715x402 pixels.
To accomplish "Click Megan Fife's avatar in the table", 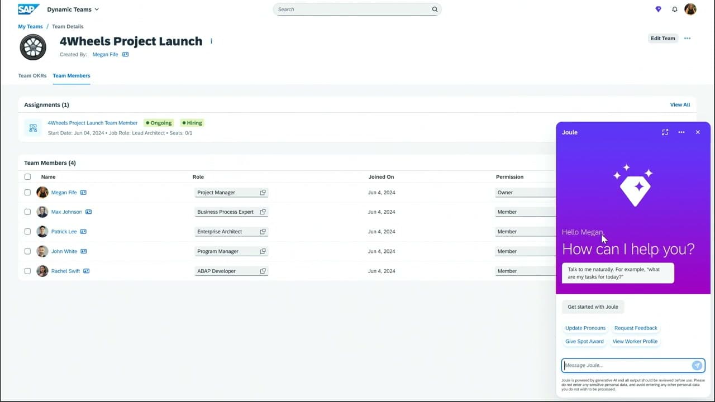I will click(x=42, y=193).
